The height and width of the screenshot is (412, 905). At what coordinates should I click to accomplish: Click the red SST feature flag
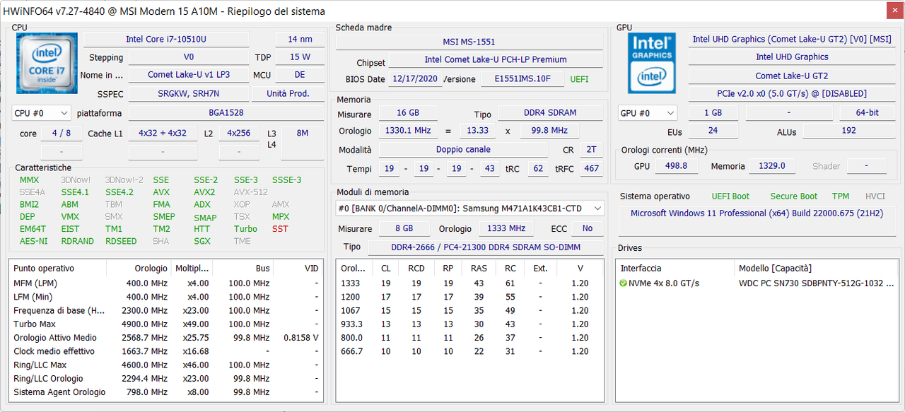click(x=280, y=229)
